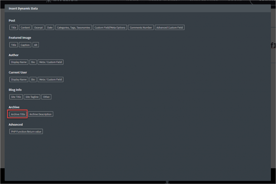Insert Current User Display Name
The height and width of the screenshot is (184, 276).
(x=19, y=79)
